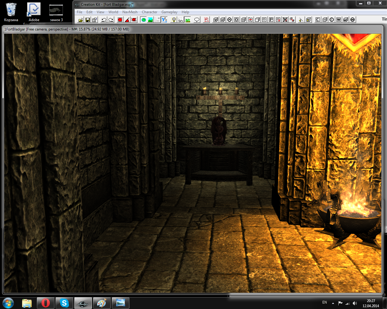Click the circle icon labeled W
The height and width of the screenshot is (309, 387).
coord(353,20)
